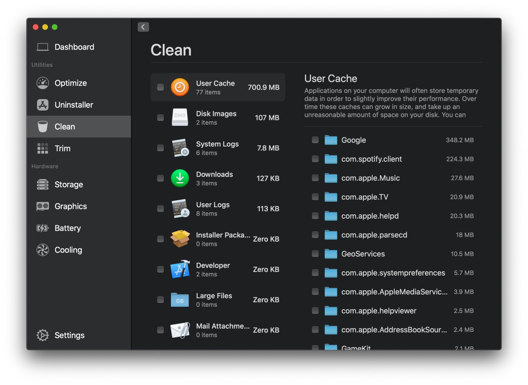Select the com.spotify.client checkbox
528x385 pixels.
tap(315, 159)
